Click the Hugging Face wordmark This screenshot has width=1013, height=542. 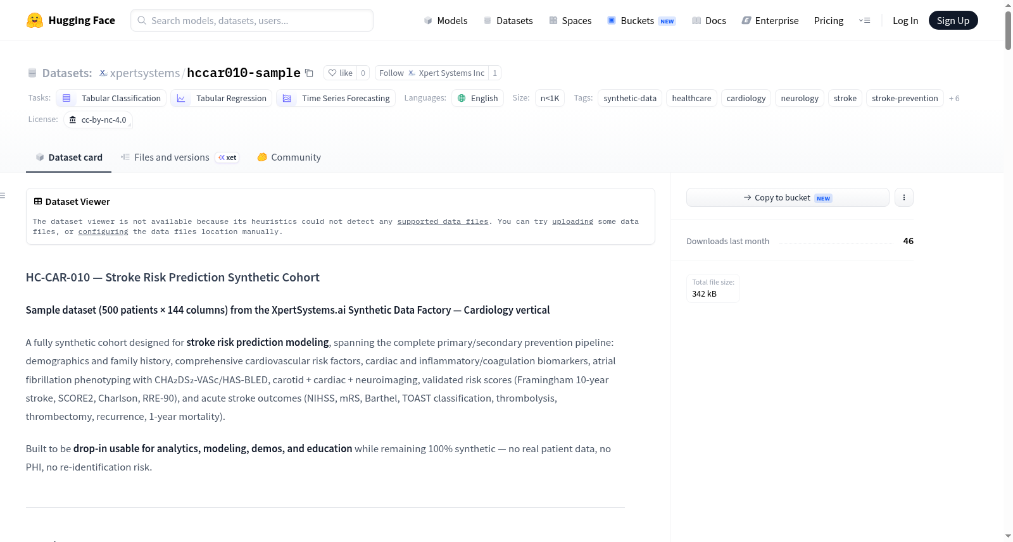click(82, 20)
